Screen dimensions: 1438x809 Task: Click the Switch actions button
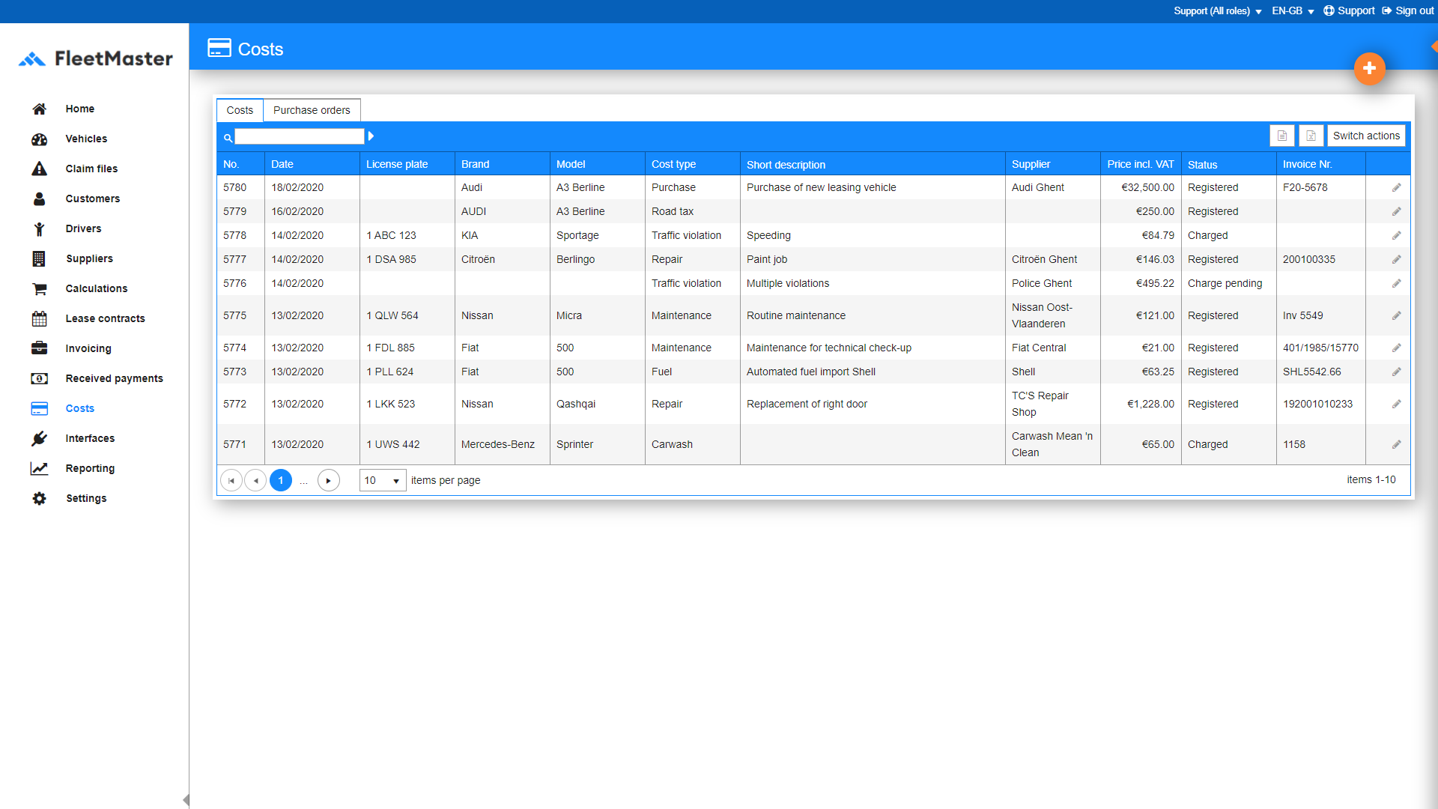pos(1366,136)
